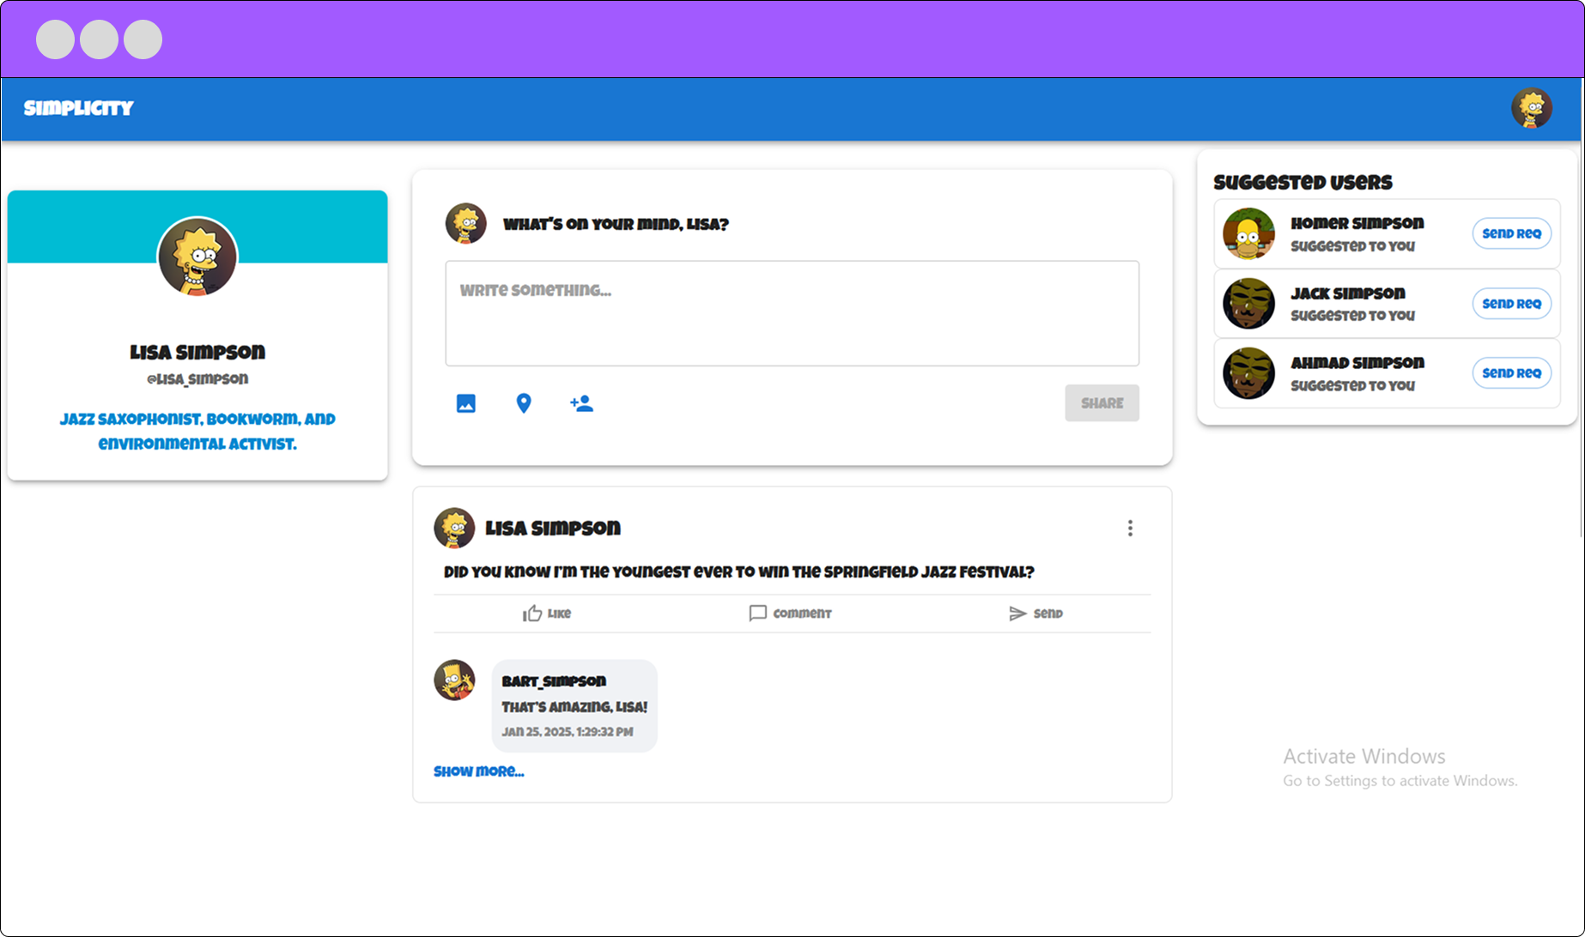Open Homer Simpson's suggested user avatar
1585x937 pixels.
point(1248,233)
